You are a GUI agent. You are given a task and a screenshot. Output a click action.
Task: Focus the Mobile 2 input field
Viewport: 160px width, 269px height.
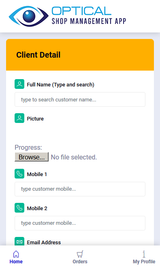80,223
